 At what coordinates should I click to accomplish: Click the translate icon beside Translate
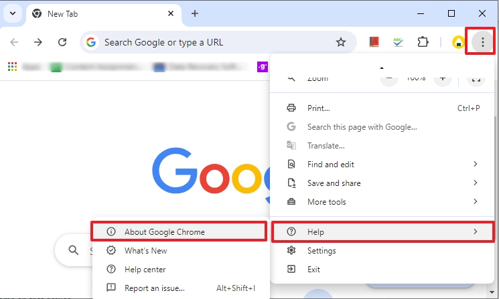pyautogui.click(x=291, y=145)
